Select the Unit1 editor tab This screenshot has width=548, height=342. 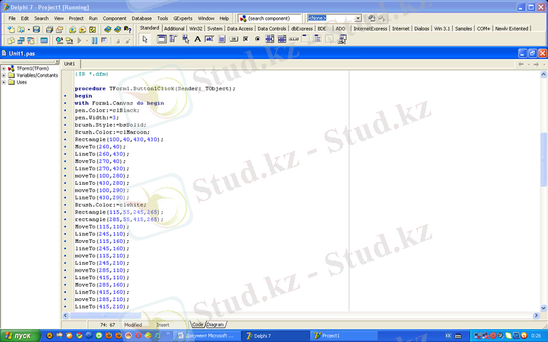[69, 64]
